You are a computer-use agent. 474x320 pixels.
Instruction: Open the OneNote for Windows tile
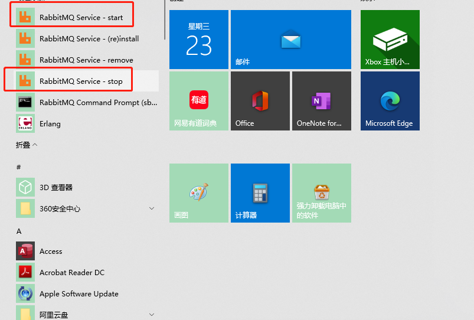[322, 101]
